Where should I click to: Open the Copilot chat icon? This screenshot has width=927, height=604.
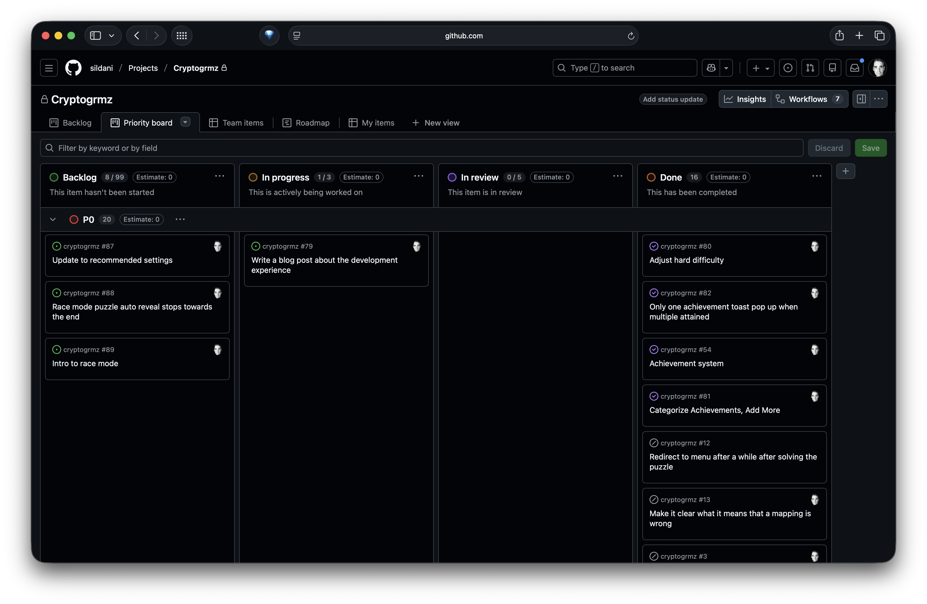click(711, 68)
